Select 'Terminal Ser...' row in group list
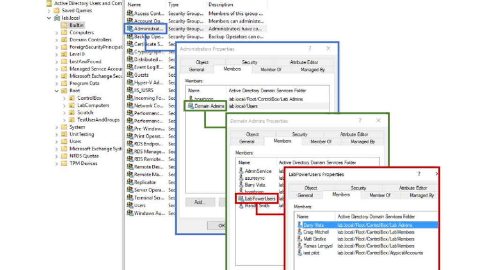 click(x=150, y=197)
